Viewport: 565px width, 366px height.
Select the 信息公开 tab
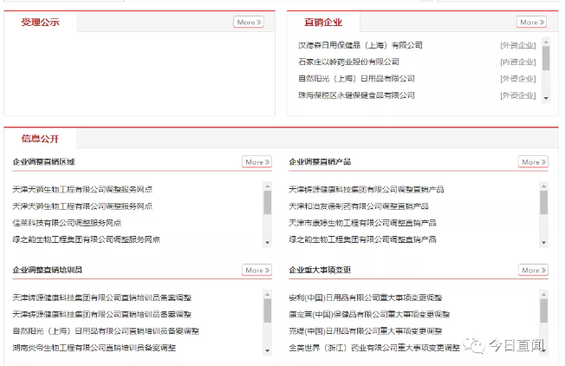pyautogui.click(x=40, y=139)
